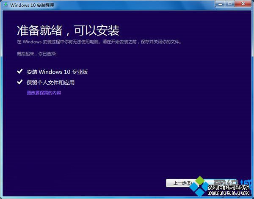Click the text 概括起来，你已选择:
Screen dimensions: 254x199
tap(37, 54)
